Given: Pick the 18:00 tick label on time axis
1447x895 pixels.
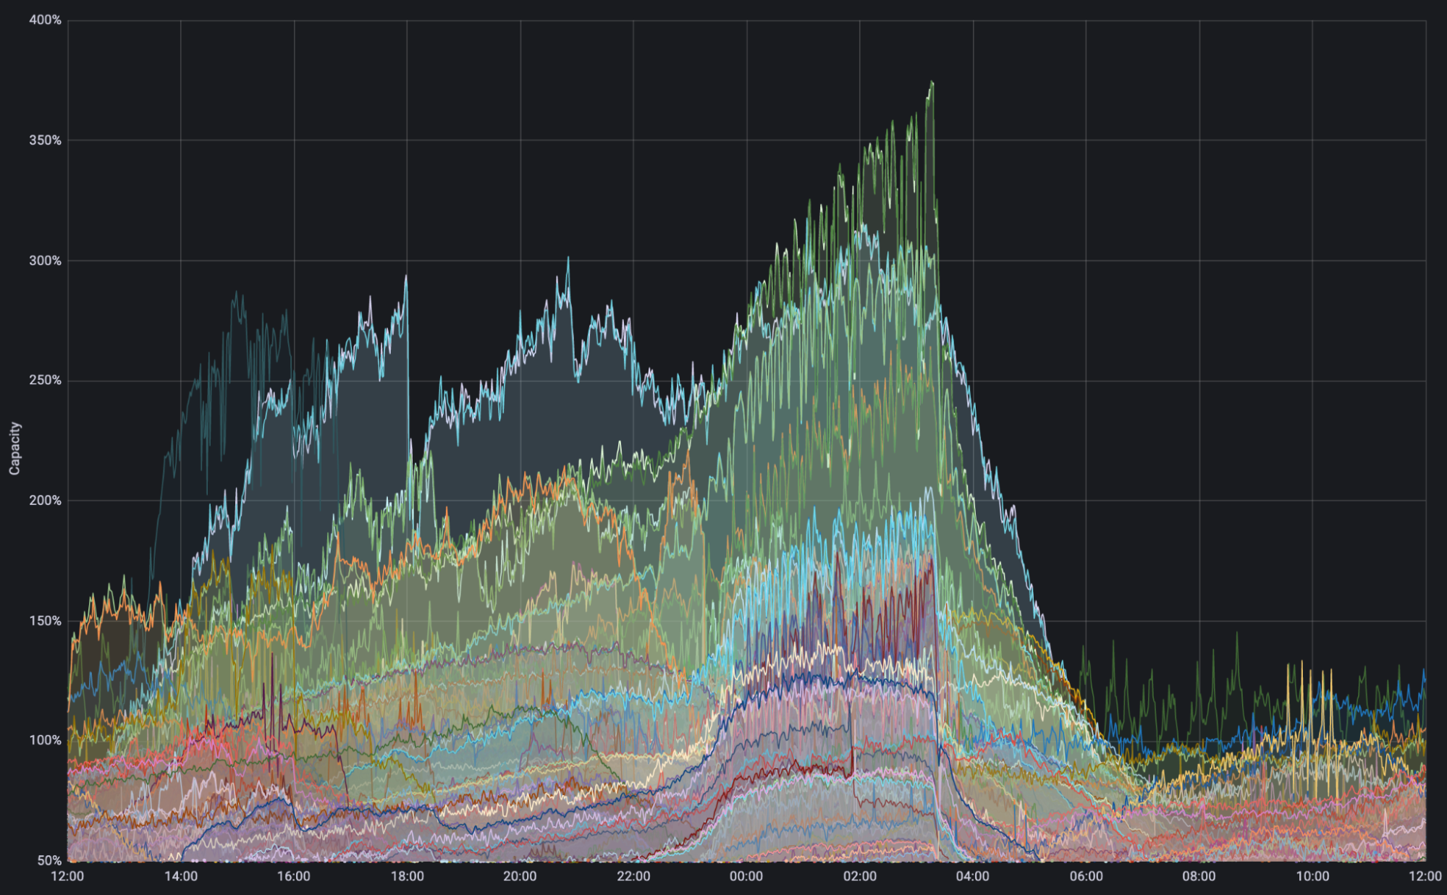Looking at the screenshot, I should click(407, 876).
